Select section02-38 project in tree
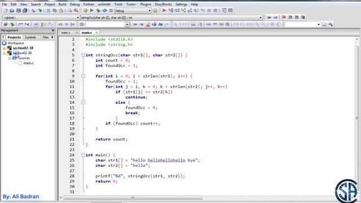This screenshot has height=203, width=361. 23,48
